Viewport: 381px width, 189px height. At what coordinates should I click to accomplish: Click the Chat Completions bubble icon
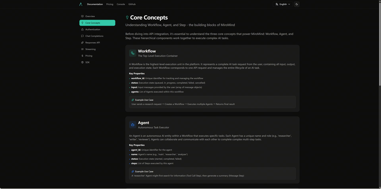point(82,36)
